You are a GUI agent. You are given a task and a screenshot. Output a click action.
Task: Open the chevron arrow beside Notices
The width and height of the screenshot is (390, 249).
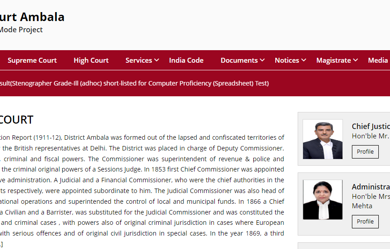click(303, 60)
